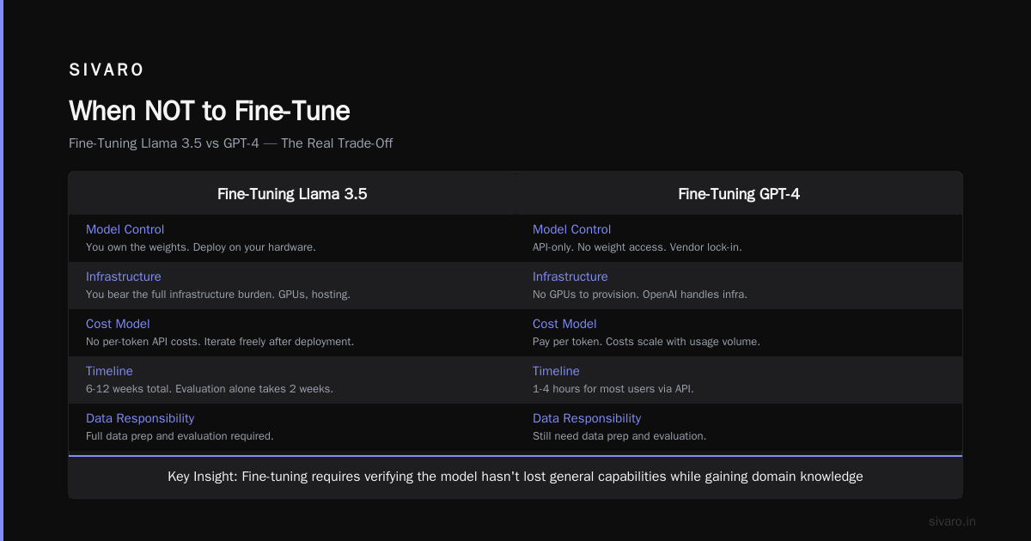This screenshot has width=1031, height=541.
Task: Click "Timeline" in the GPT-4 column
Action: pos(556,371)
